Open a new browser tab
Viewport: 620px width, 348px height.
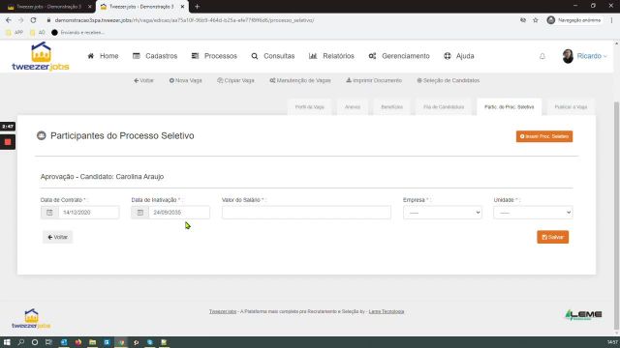[197, 7]
